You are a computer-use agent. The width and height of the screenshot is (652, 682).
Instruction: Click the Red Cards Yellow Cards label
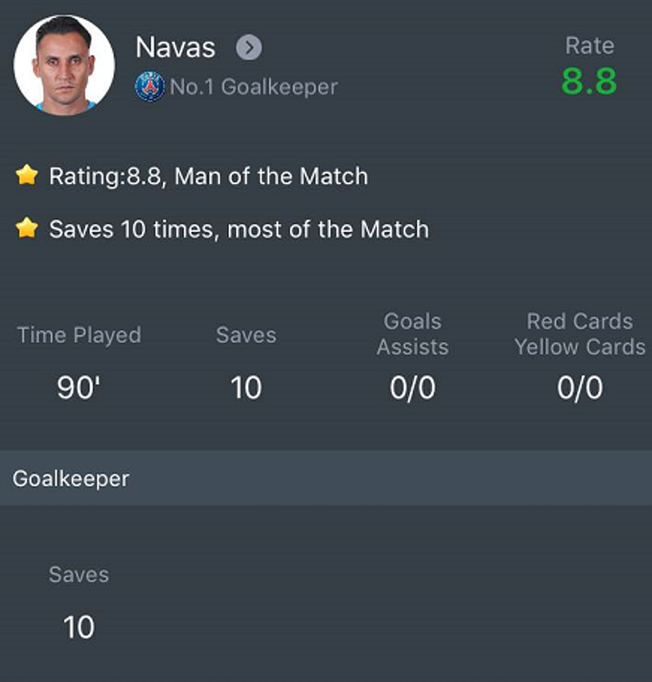pos(580,333)
